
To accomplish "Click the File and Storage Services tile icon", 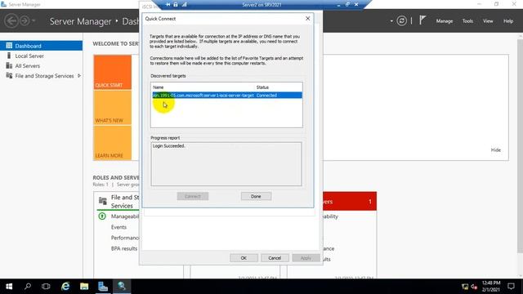I will [x=103, y=201].
